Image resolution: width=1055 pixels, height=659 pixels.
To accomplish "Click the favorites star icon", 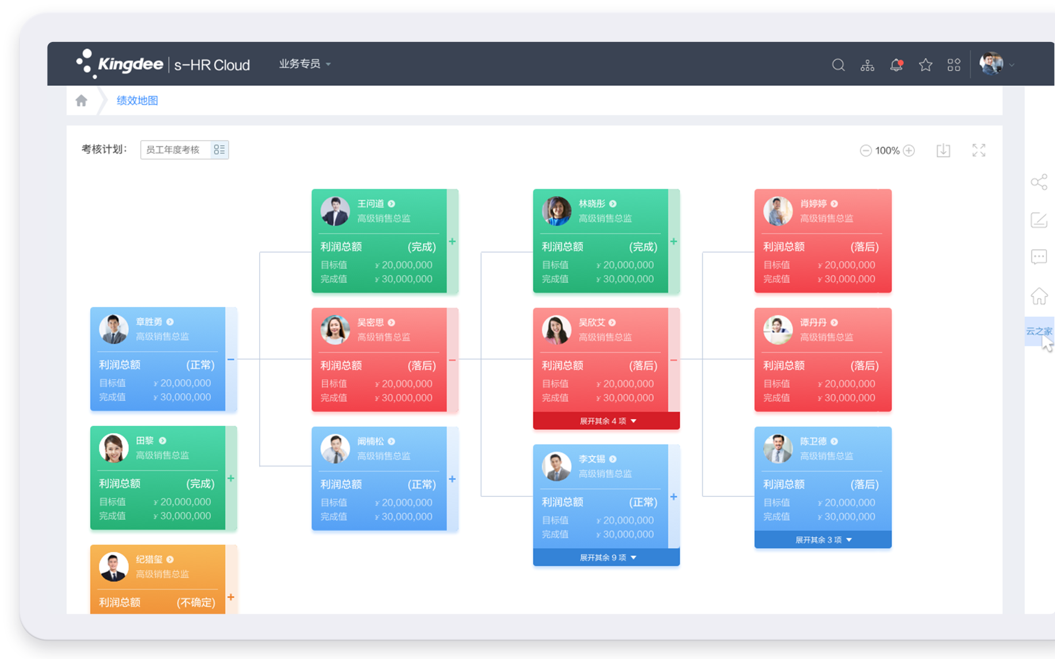I will pos(925,65).
